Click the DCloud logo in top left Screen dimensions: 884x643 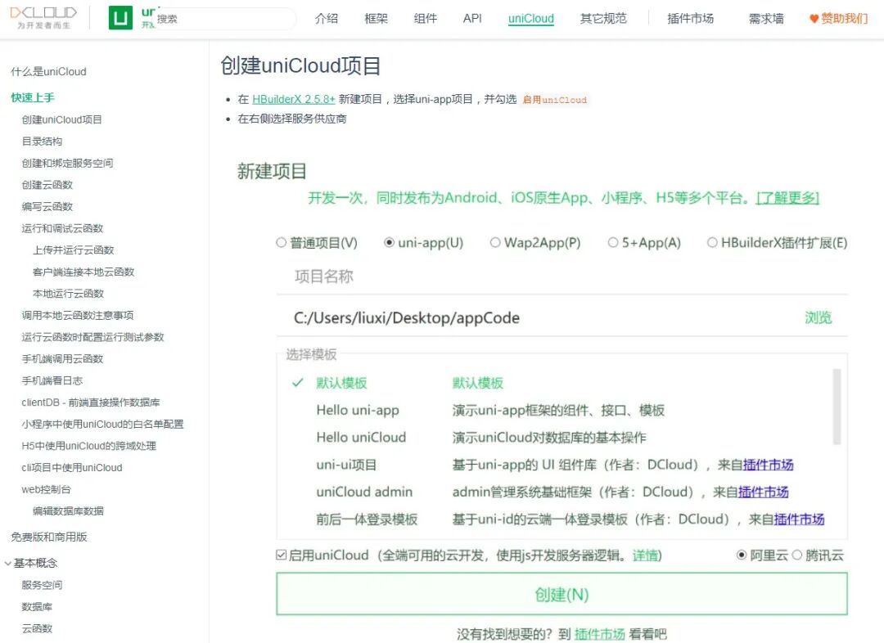[x=43, y=18]
